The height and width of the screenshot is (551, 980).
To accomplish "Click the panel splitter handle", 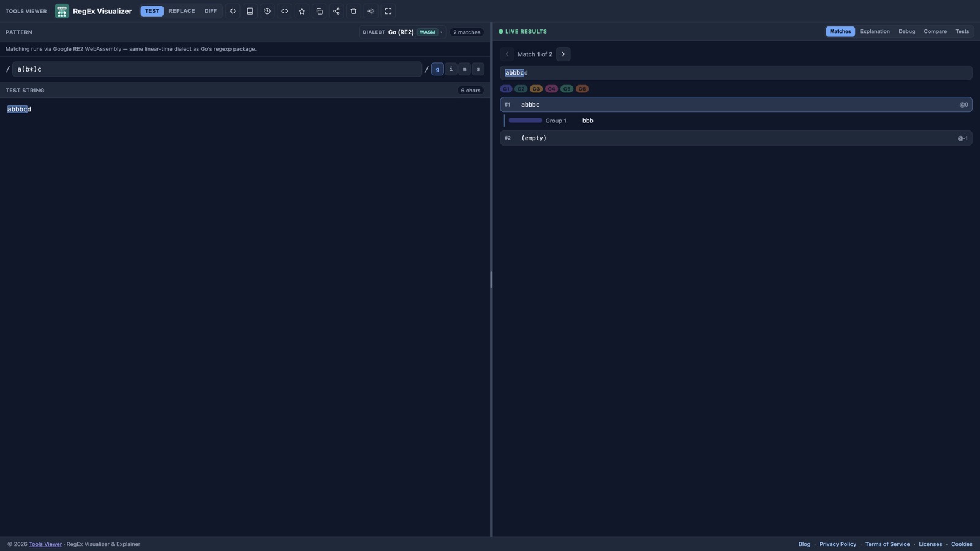I will click(x=491, y=280).
